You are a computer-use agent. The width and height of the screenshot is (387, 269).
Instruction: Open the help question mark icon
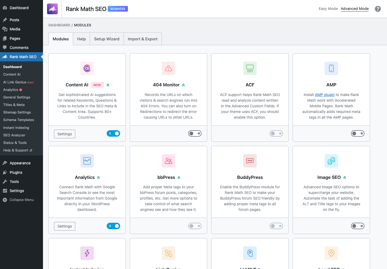[378, 9]
